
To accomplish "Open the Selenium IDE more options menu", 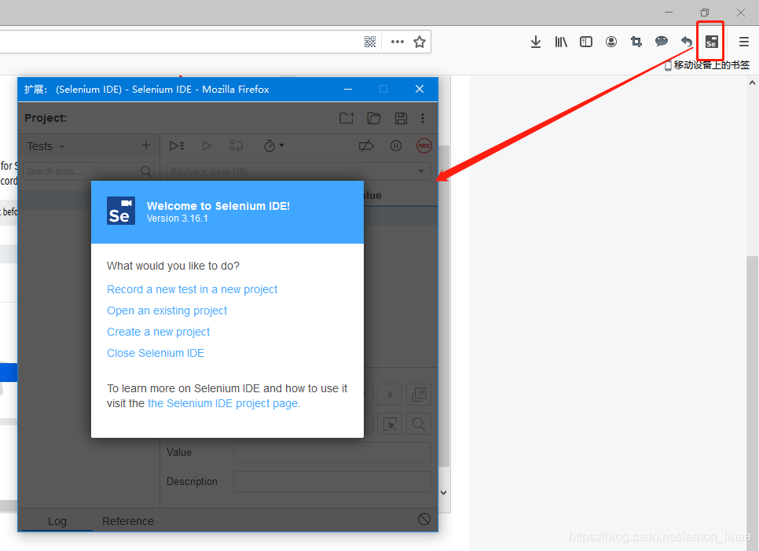I will tap(423, 118).
